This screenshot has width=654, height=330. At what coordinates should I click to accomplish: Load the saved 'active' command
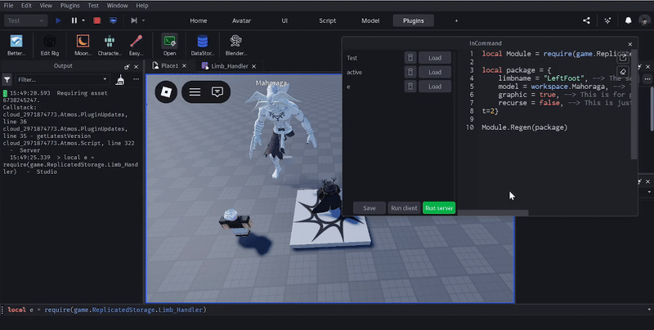pyautogui.click(x=435, y=72)
